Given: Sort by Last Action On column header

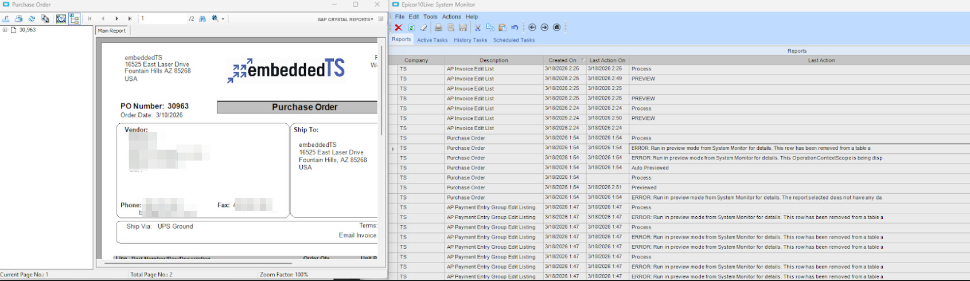Looking at the screenshot, I should point(607,60).
